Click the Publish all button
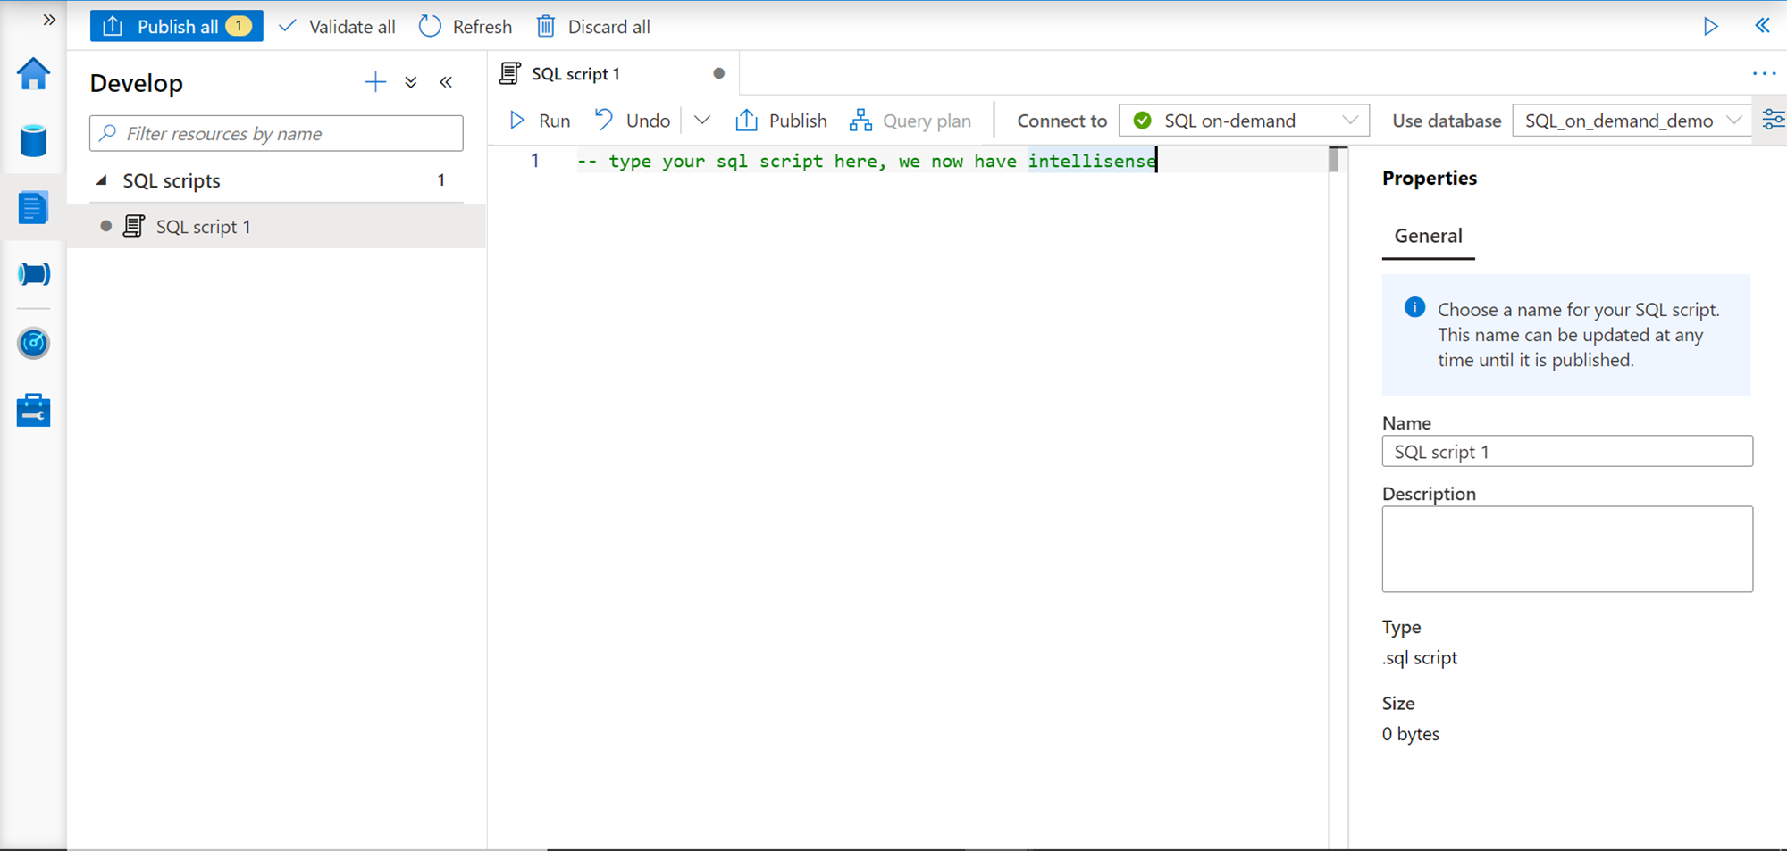 tap(177, 26)
